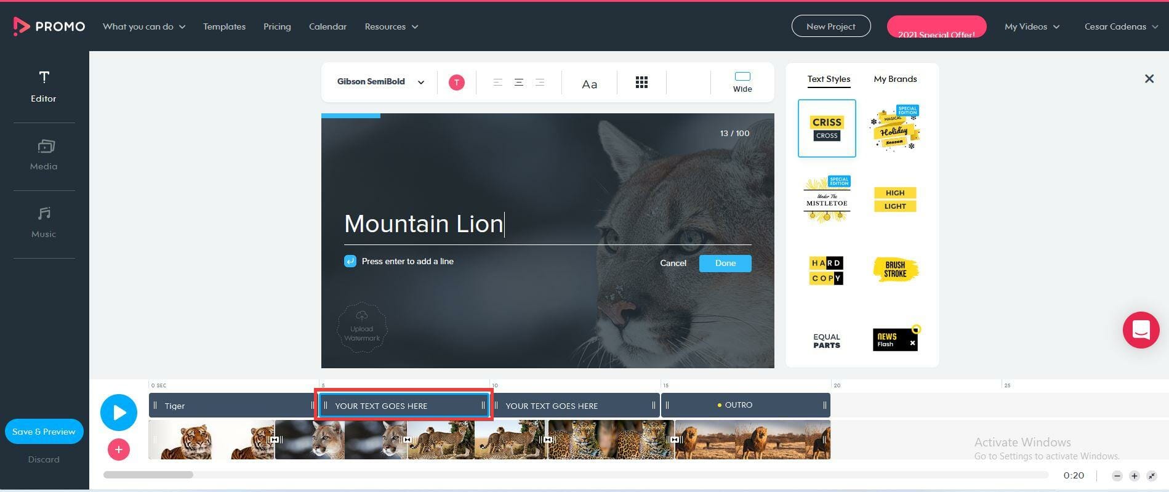Open the live chat bubble
Image resolution: width=1169 pixels, height=492 pixels.
(x=1141, y=330)
